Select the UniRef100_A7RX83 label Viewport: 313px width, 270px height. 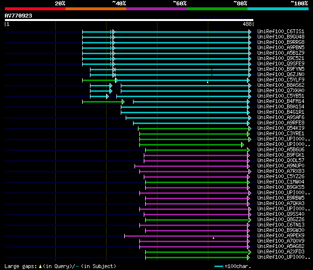281,171
